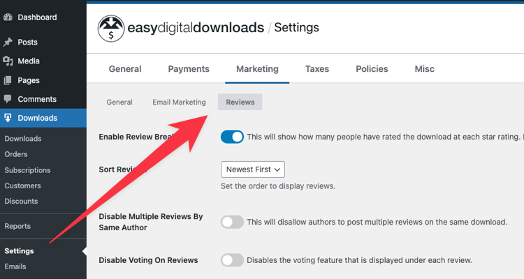This screenshot has height=279, width=524.
Task: Click the Settings page title text
Action: pyautogui.click(x=296, y=28)
